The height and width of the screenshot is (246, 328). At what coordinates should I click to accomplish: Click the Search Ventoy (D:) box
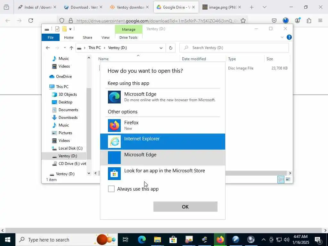[234, 48]
